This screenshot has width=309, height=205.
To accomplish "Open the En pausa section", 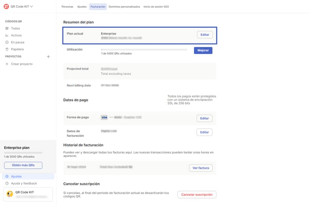I will pos(17,42).
